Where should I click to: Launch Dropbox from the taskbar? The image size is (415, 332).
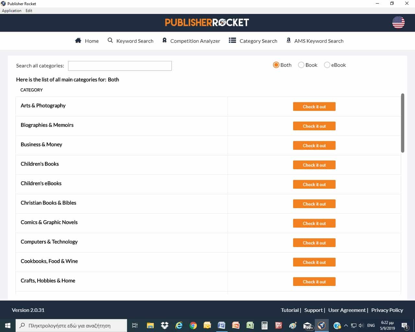click(164, 325)
